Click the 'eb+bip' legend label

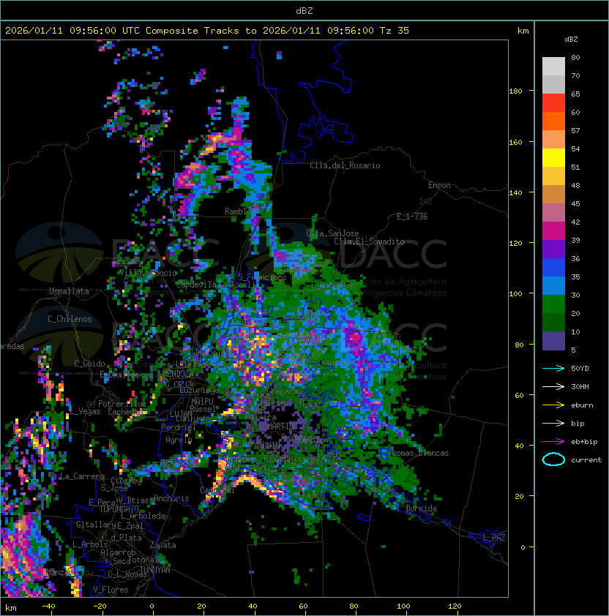point(584,442)
